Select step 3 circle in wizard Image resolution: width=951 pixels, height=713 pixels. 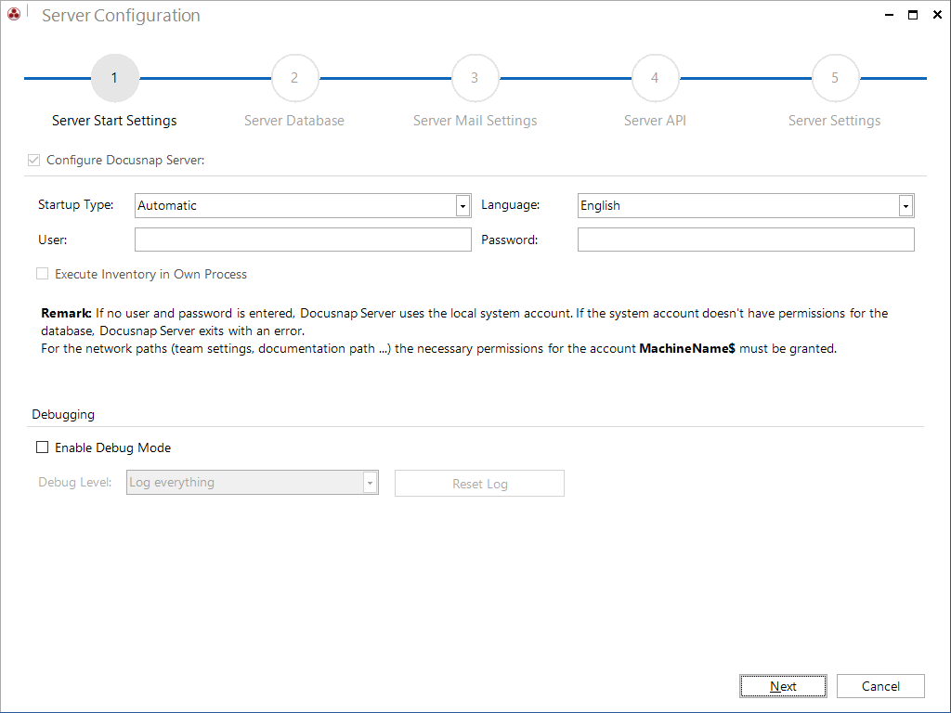pos(475,78)
